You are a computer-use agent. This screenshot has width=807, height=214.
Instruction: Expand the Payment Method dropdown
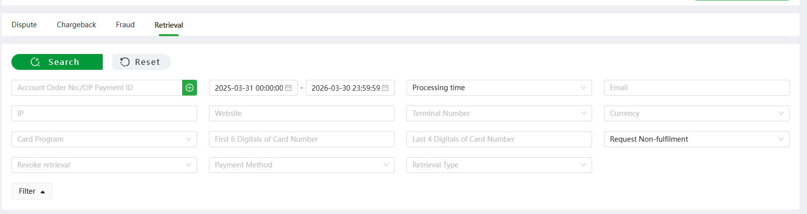[x=302, y=165]
